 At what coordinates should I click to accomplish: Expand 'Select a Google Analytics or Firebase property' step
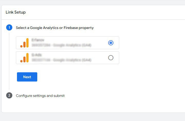pyautogui.click(x=55, y=28)
